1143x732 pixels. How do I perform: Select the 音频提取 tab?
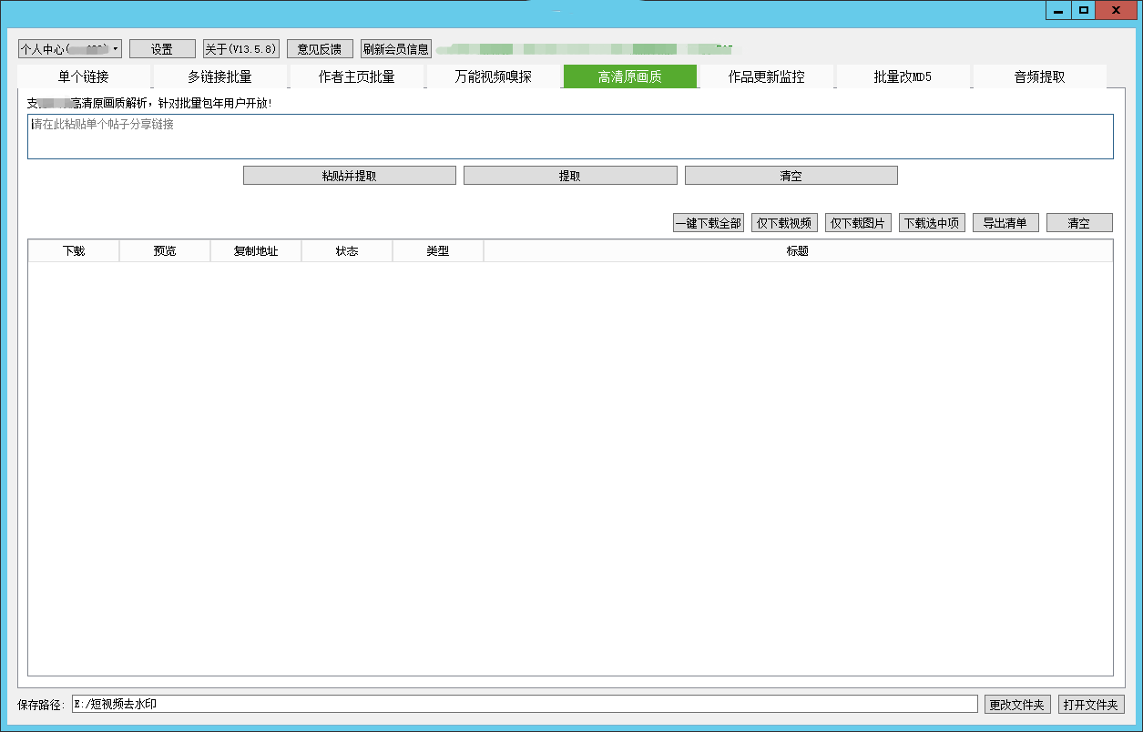click(1039, 77)
